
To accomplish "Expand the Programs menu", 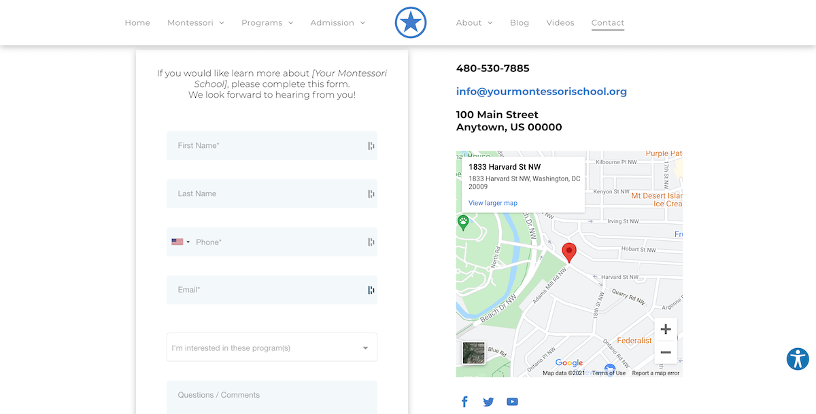I will pyautogui.click(x=267, y=22).
